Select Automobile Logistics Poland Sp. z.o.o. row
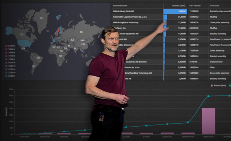Viewport: 231px width, 141px height. tap(171, 17)
